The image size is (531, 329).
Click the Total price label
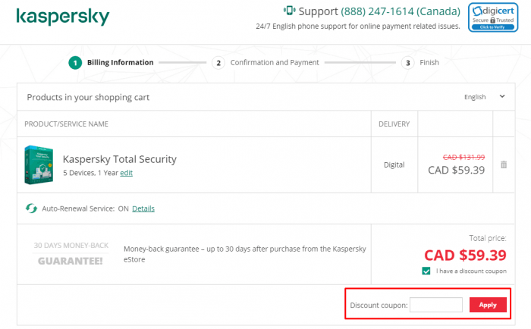tap(488, 238)
